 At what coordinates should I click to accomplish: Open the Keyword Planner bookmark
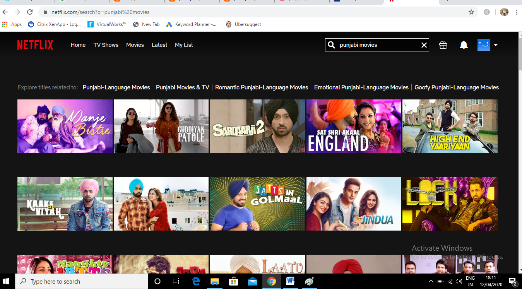pos(192,24)
